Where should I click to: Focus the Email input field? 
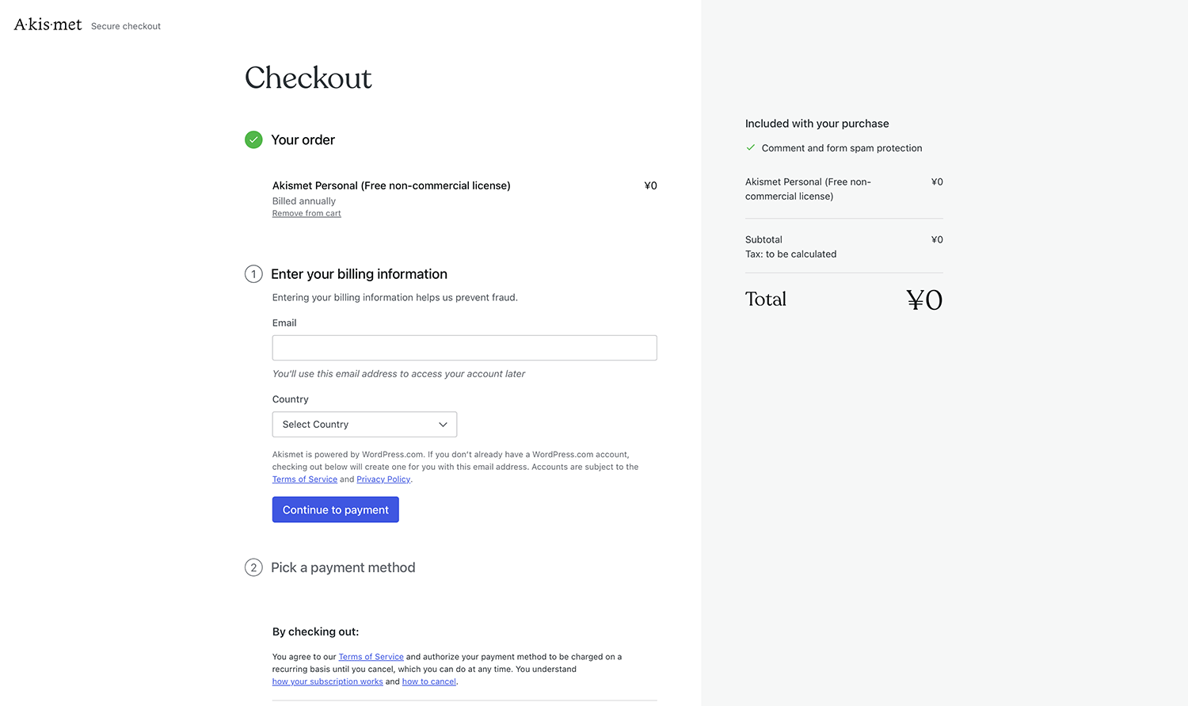pyautogui.click(x=464, y=348)
